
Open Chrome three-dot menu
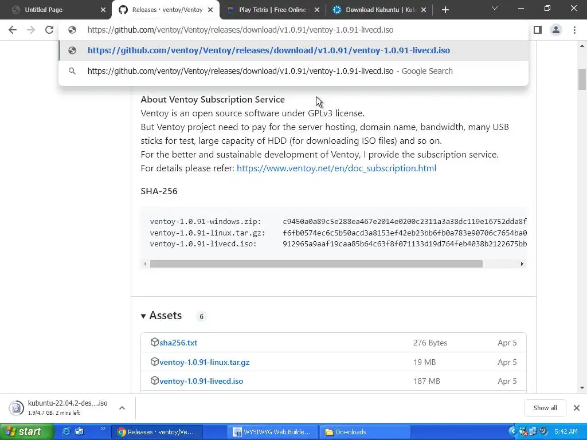(x=574, y=30)
